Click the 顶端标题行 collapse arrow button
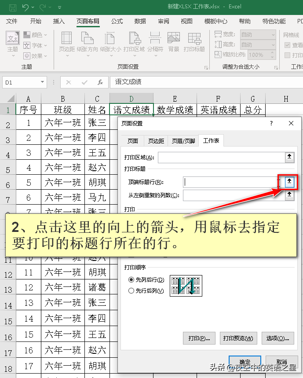303x378 pixels. pos(289,182)
